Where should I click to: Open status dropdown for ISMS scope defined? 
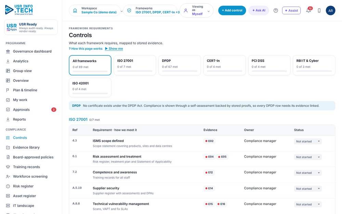(x=308, y=141)
